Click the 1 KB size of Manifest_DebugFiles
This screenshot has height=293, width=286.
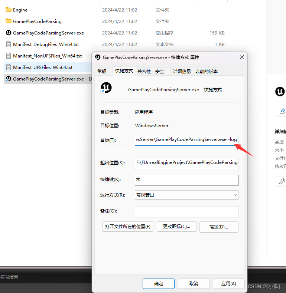(220, 44)
